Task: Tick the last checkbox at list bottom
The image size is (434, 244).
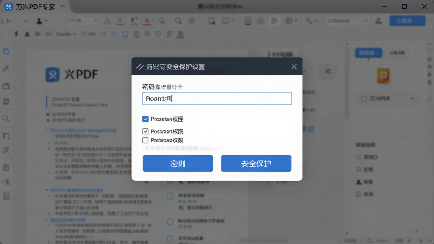Action: pos(170,238)
